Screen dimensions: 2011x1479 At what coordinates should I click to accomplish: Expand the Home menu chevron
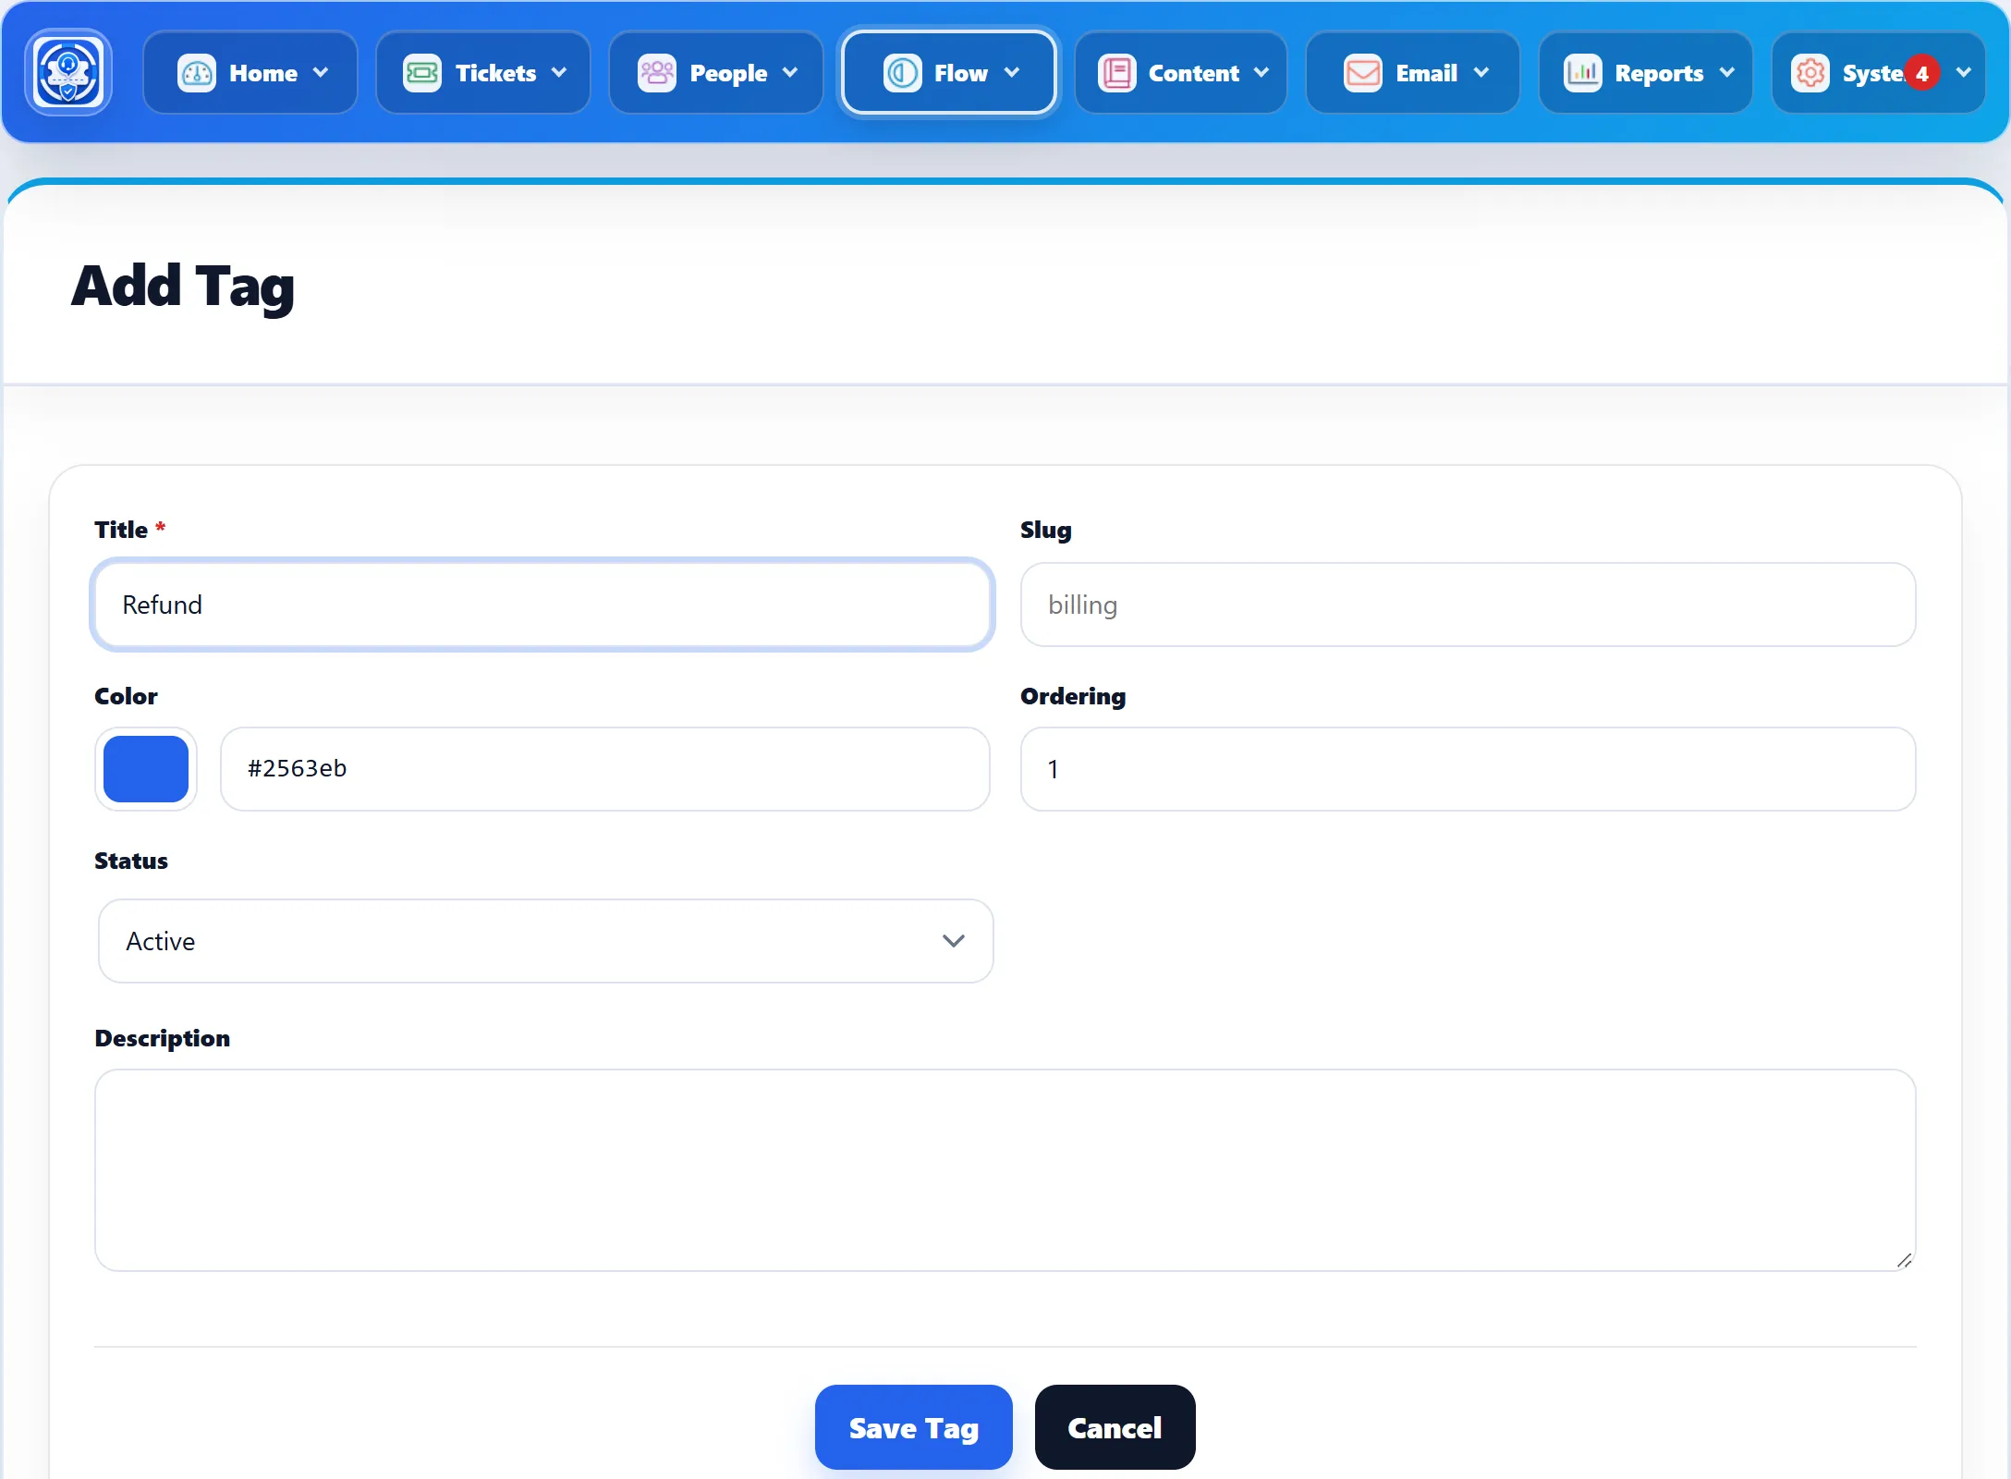(x=321, y=73)
